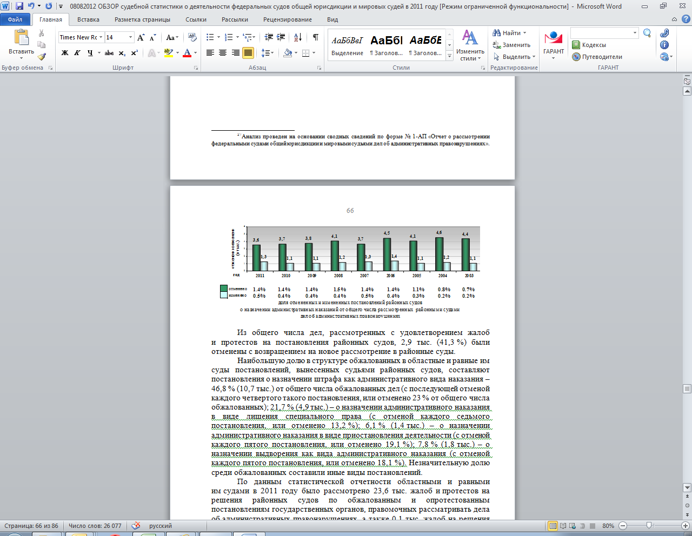Screen dimensions: 692x536
Task: Click the spell check status icon
Action: pos(136,526)
